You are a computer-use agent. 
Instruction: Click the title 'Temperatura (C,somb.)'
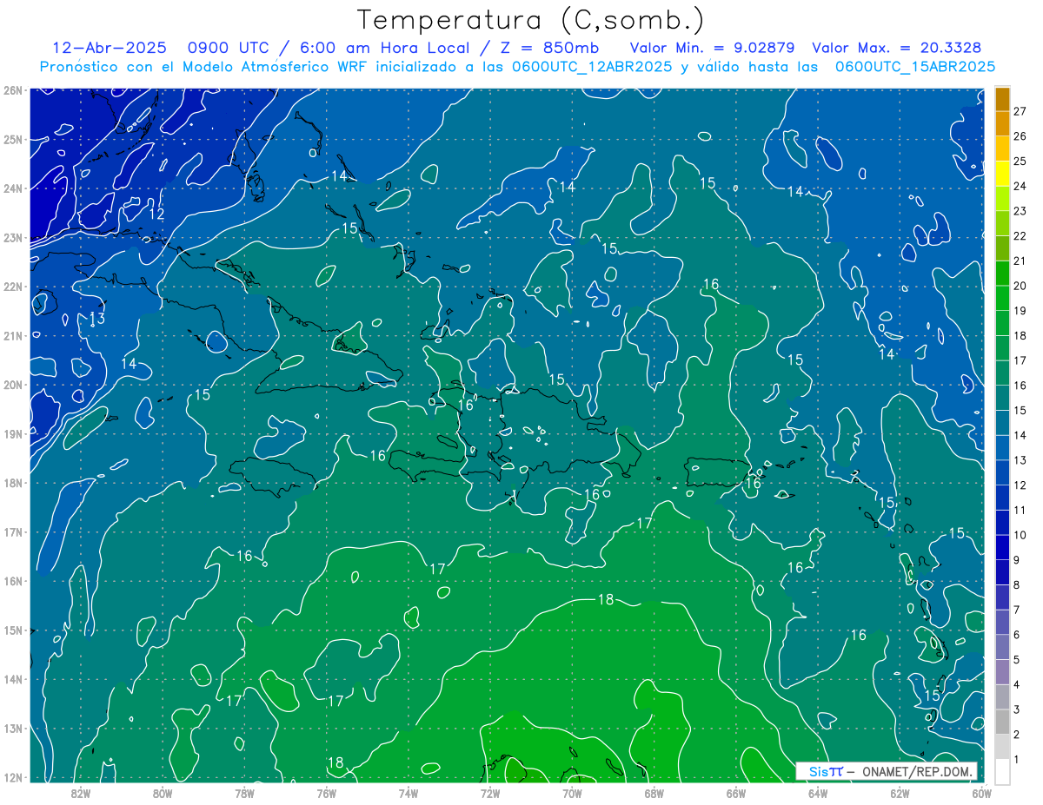tap(531, 20)
